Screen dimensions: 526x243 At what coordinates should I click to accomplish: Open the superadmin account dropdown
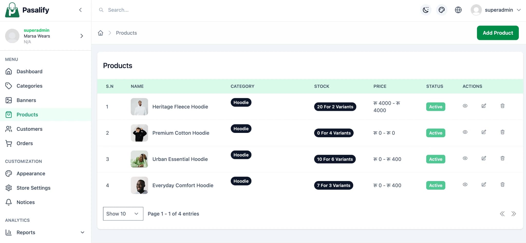[x=496, y=10]
